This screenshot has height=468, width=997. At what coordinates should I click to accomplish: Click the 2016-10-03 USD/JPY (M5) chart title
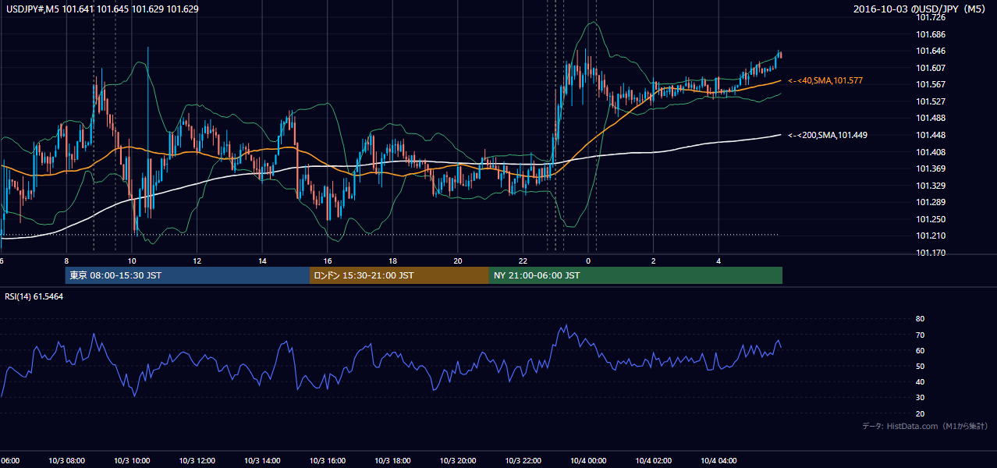click(921, 9)
